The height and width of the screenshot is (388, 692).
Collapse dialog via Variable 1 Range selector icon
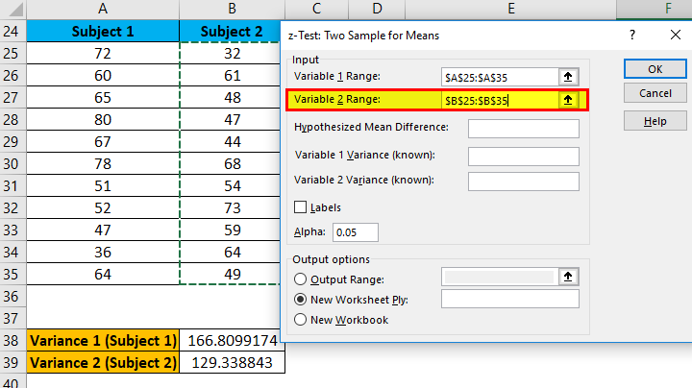click(x=568, y=77)
